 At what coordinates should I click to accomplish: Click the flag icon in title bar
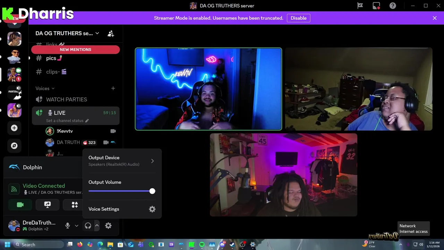tap(360, 6)
